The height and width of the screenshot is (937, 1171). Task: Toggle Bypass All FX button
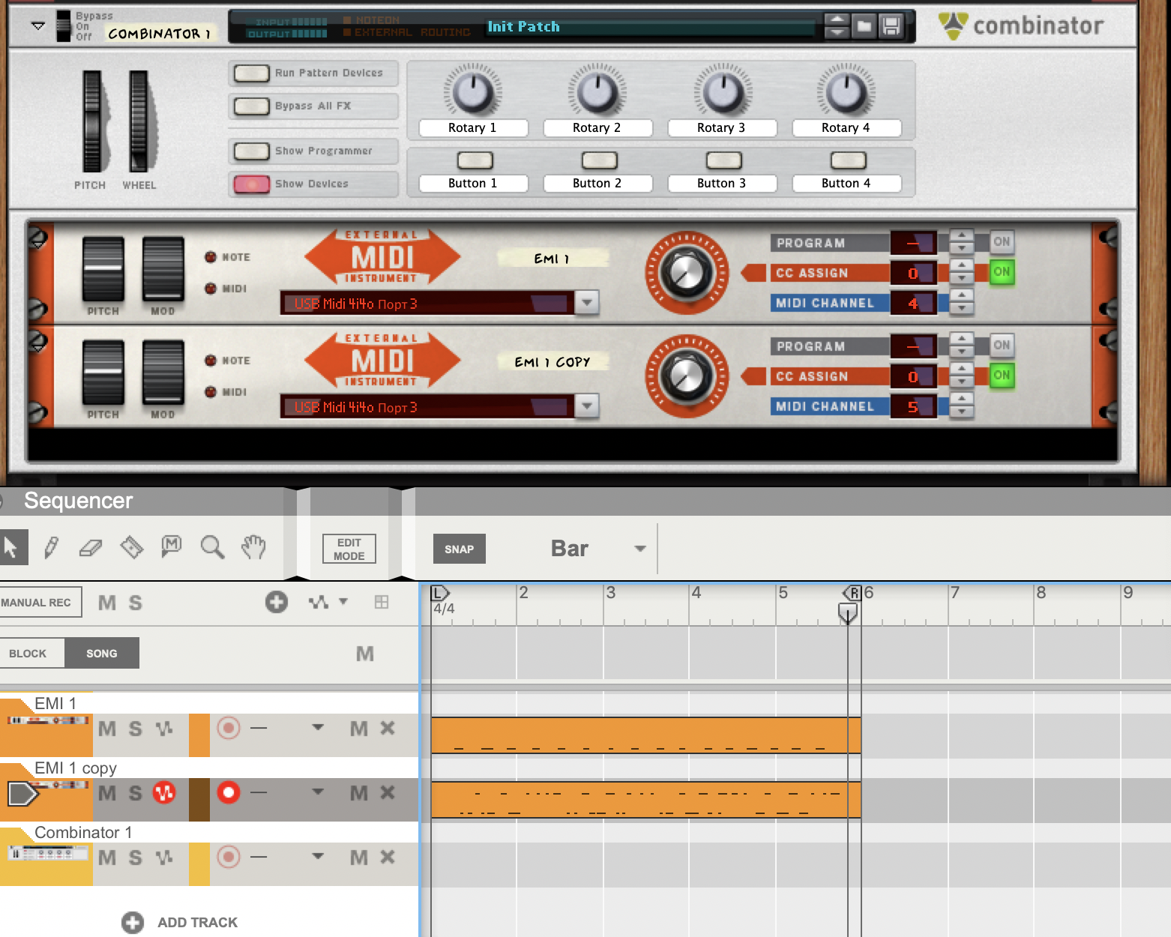pos(251,106)
